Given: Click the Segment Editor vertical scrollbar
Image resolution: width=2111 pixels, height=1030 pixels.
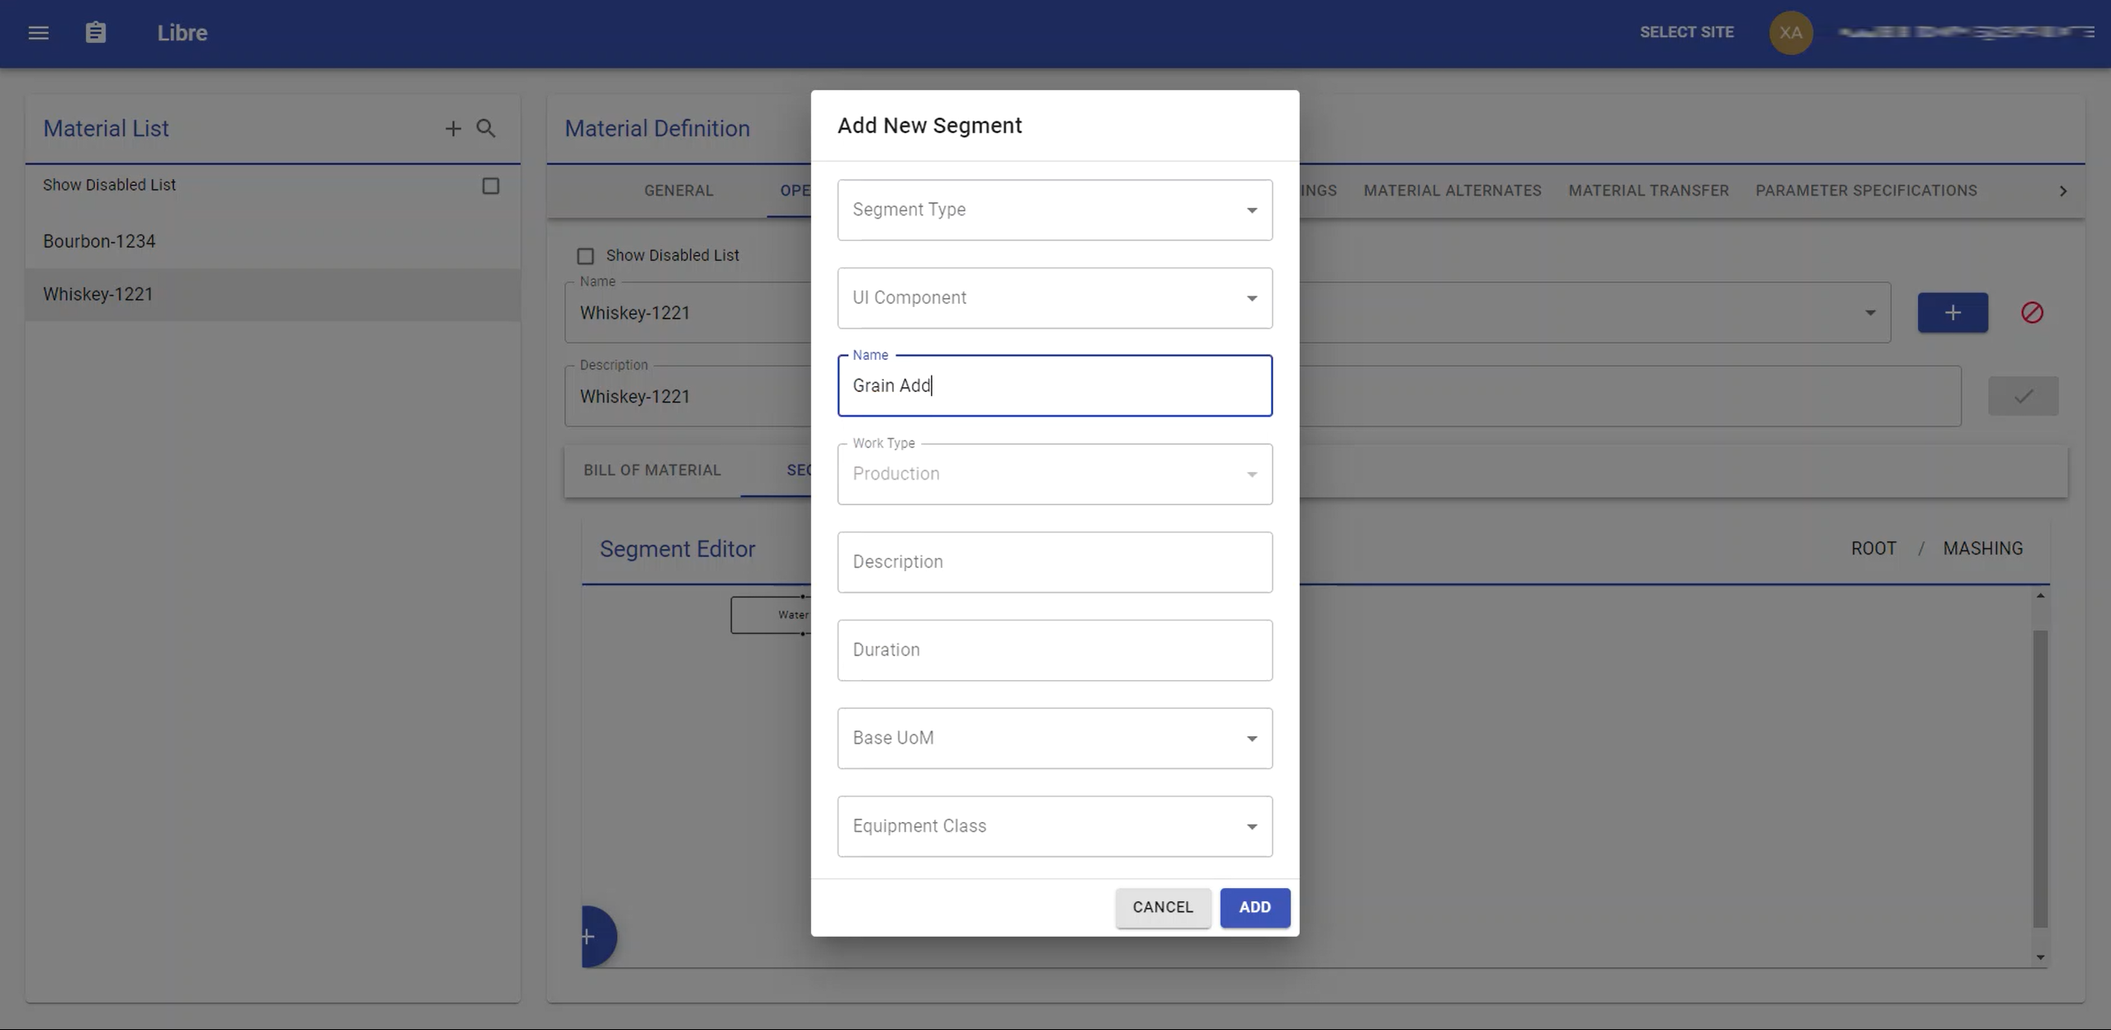Looking at the screenshot, I should [2040, 778].
